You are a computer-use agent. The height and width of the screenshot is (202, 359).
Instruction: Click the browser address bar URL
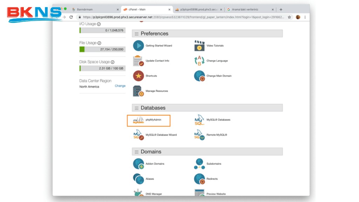[x=182, y=17]
